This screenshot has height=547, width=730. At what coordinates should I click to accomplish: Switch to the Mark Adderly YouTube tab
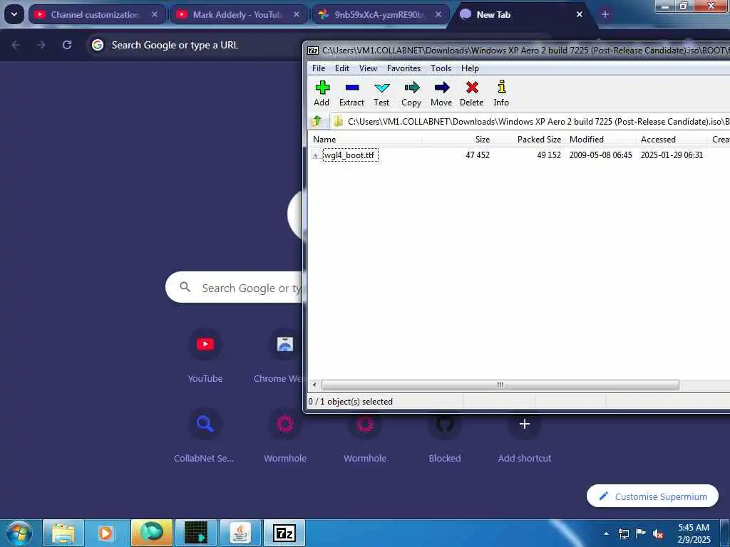[x=237, y=15]
